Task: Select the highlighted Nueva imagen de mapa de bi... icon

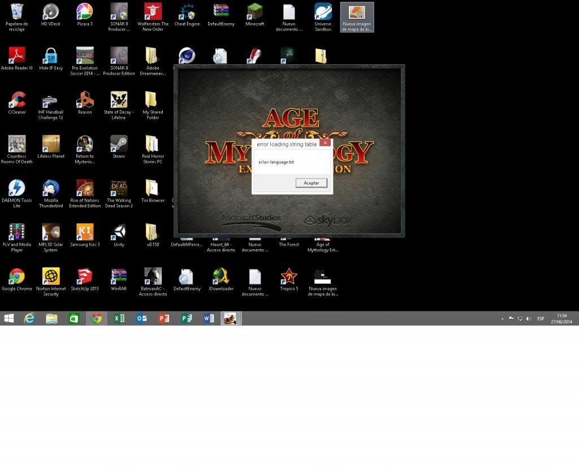Action: click(x=357, y=17)
